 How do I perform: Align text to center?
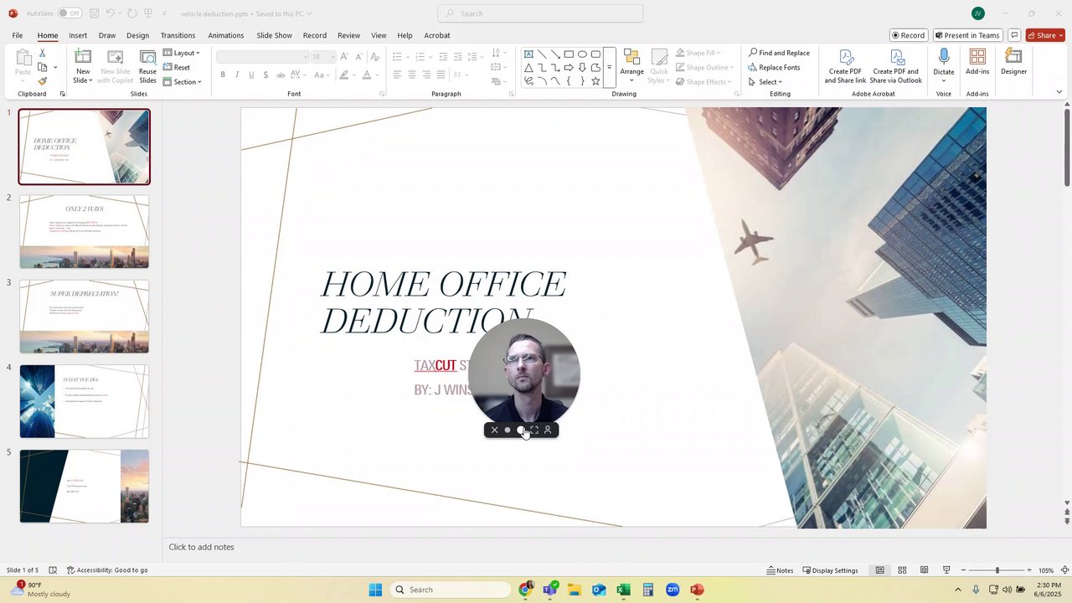pos(411,75)
